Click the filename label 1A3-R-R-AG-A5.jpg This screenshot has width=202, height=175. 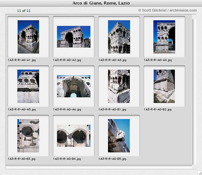(x=22, y=110)
